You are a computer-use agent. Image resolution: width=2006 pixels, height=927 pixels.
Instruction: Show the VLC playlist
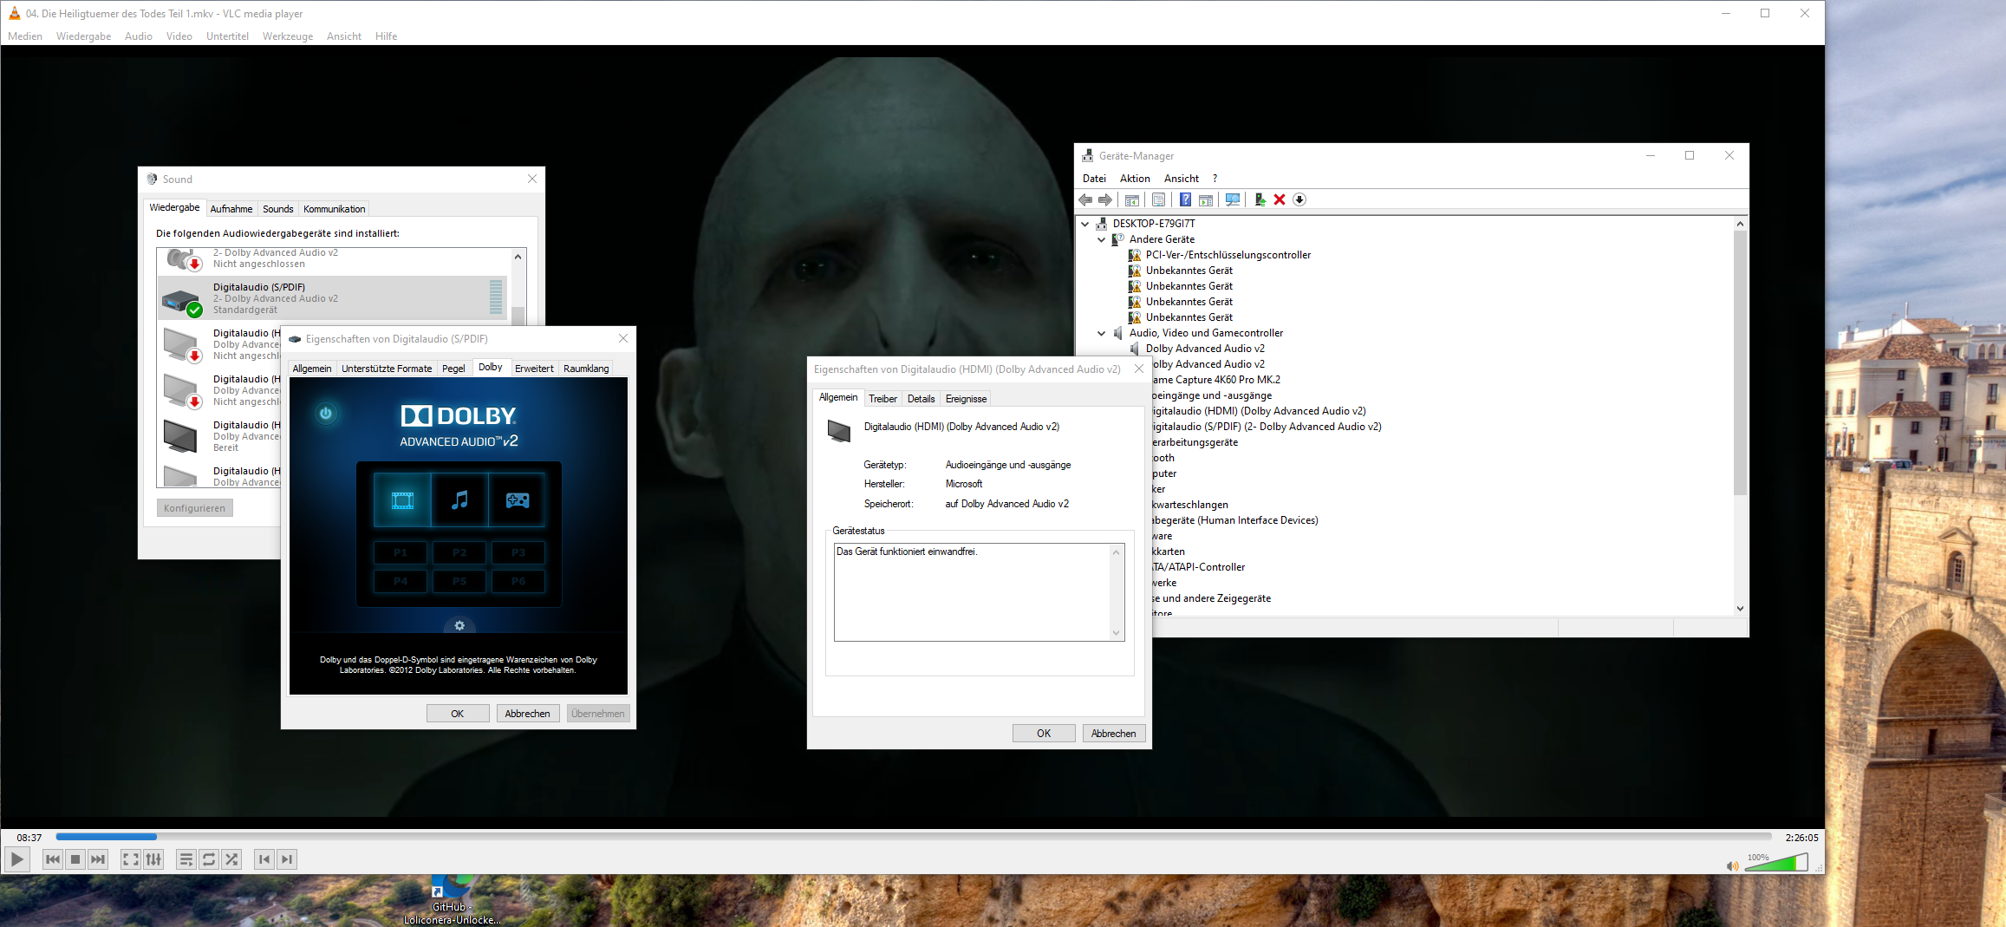[x=186, y=859]
